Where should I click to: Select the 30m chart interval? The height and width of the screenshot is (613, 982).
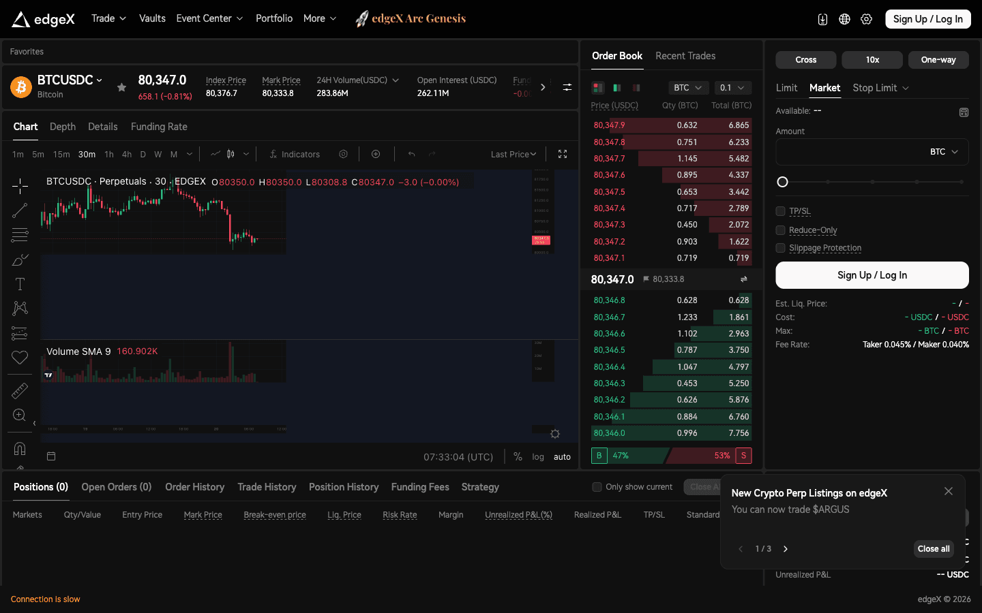point(87,155)
